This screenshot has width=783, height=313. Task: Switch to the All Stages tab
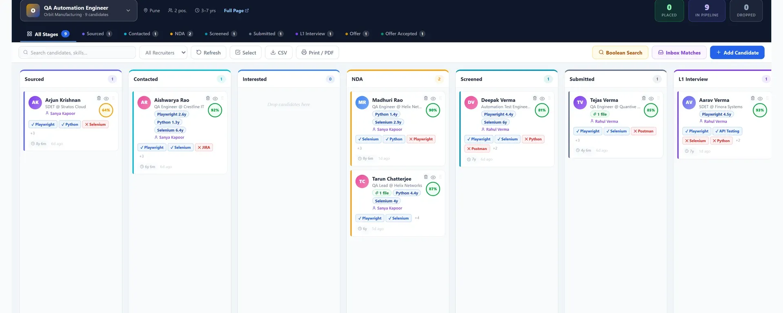48,34
